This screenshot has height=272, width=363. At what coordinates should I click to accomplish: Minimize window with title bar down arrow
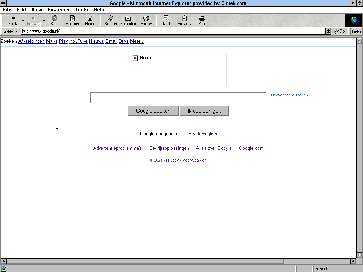(353, 3)
